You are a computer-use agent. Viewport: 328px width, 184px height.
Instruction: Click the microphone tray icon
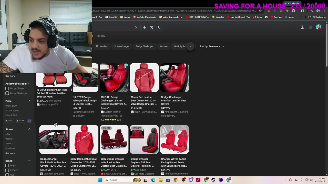coord(301,180)
